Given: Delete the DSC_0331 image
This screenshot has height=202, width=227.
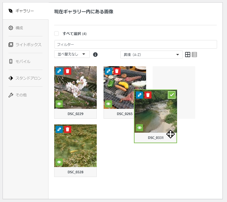Looking at the screenshot, I should [148, 95].
